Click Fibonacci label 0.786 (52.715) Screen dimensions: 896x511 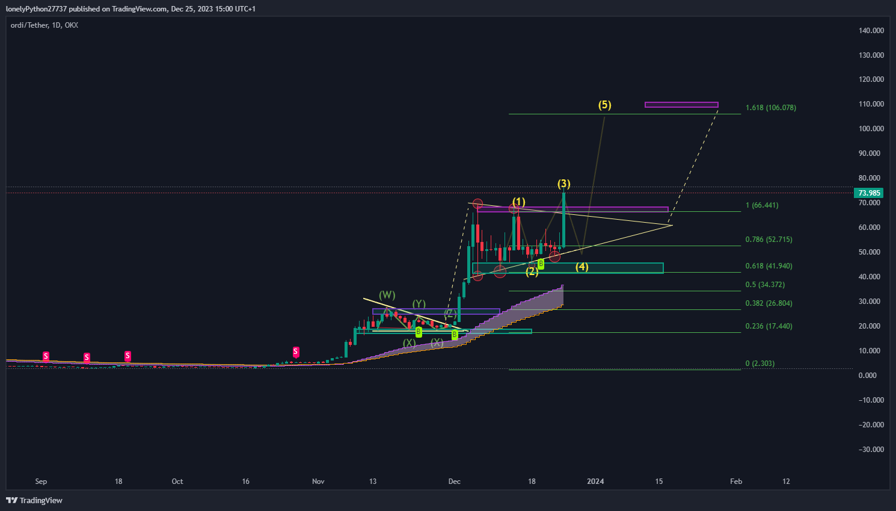pyautogui.click(x=769, y=240)
